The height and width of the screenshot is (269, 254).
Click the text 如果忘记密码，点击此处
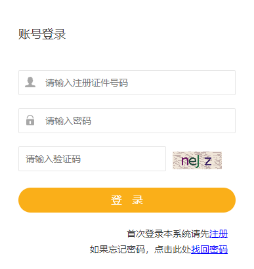140,249
